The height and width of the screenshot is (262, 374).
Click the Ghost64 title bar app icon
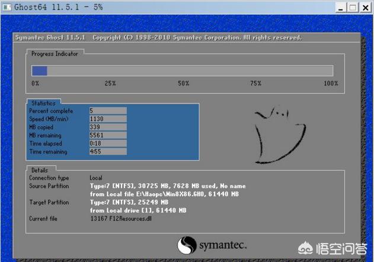click(7, 7)
